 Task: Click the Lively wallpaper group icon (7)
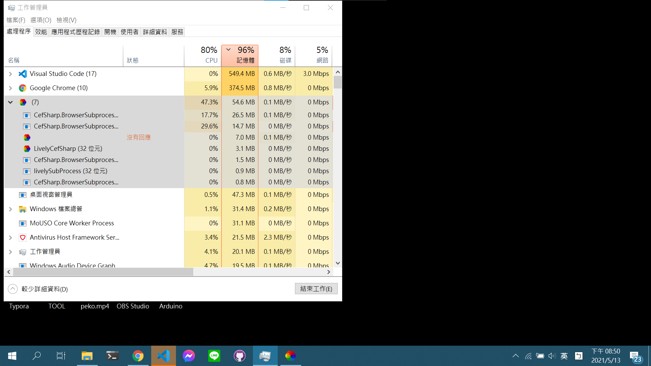click(23, 102)
